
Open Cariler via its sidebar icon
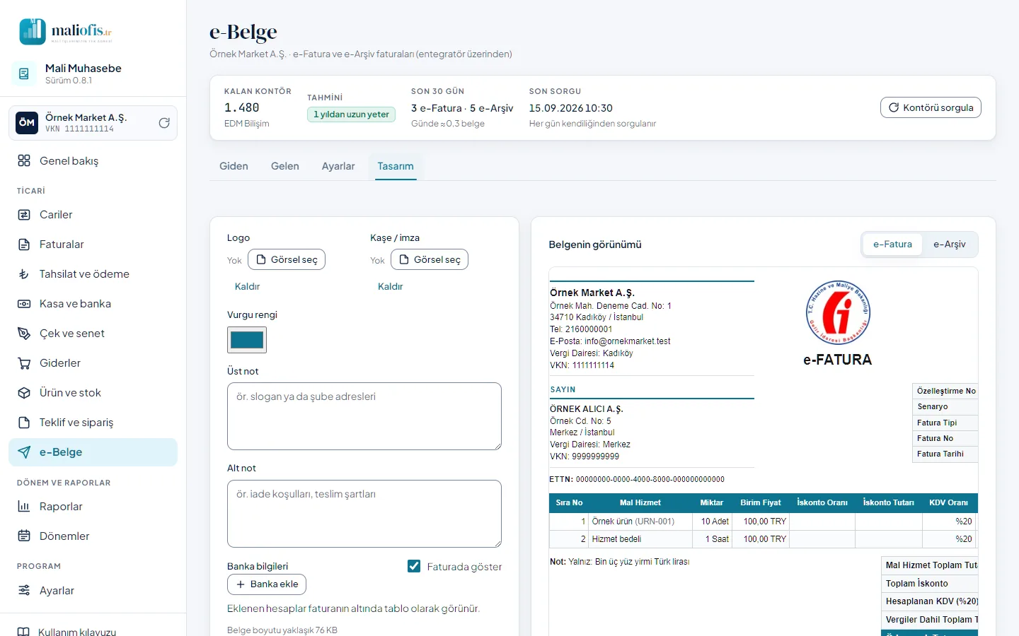pos(24,215)
